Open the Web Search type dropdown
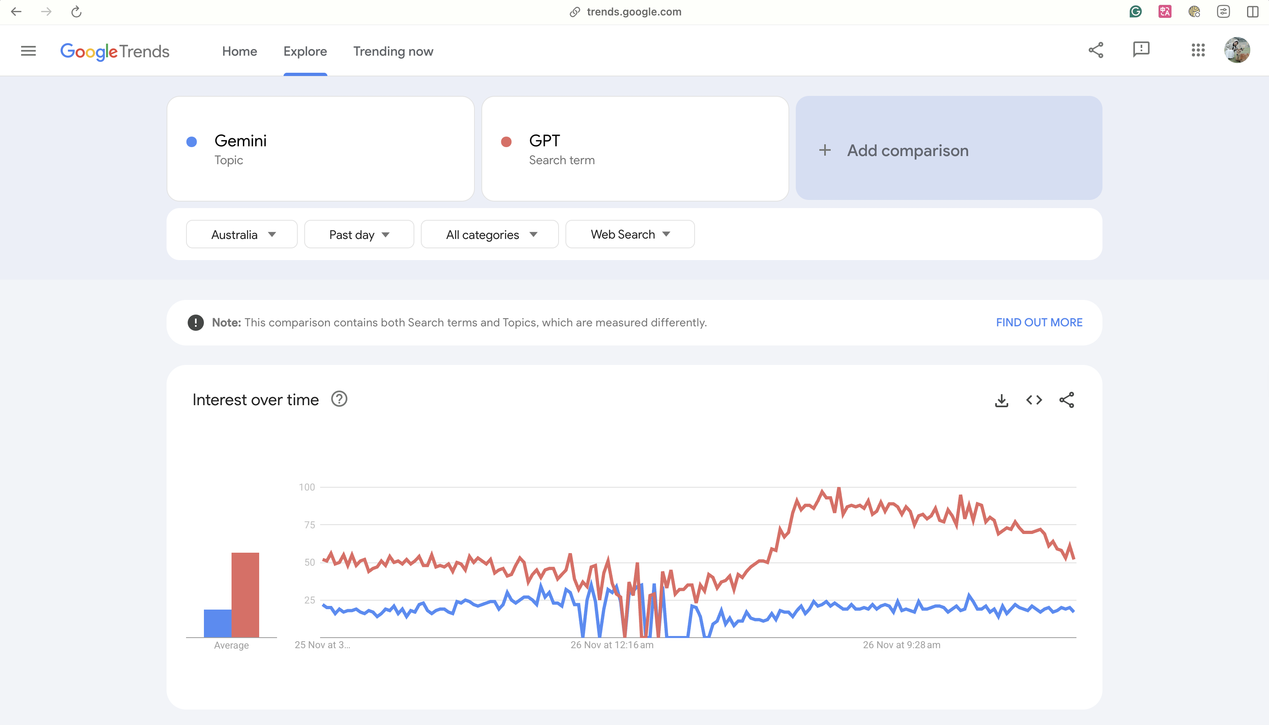Image resolution: width=1269 pixels, height=725 pixels. click(630, 234)
